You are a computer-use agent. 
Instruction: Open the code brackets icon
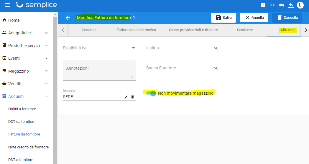272,5
